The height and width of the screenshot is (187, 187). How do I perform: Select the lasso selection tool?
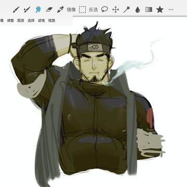tap(104, 9)
